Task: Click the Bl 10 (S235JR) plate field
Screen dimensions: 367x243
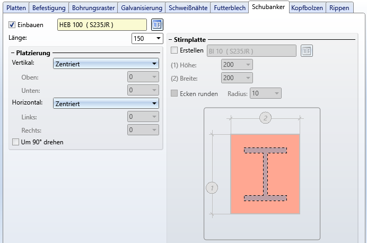Action: point(251,51)
